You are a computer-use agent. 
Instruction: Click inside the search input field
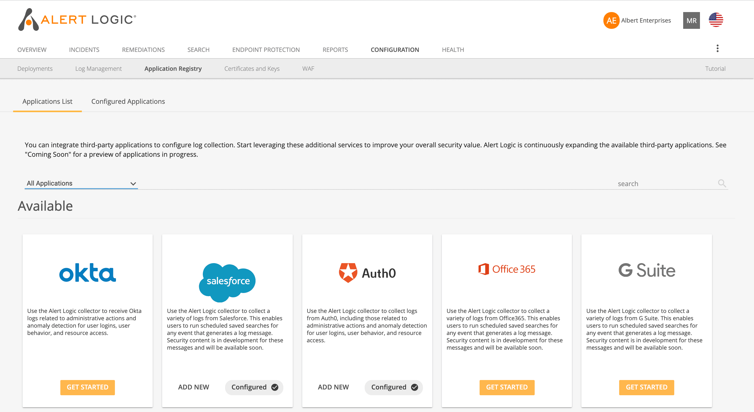pos(628,183)
